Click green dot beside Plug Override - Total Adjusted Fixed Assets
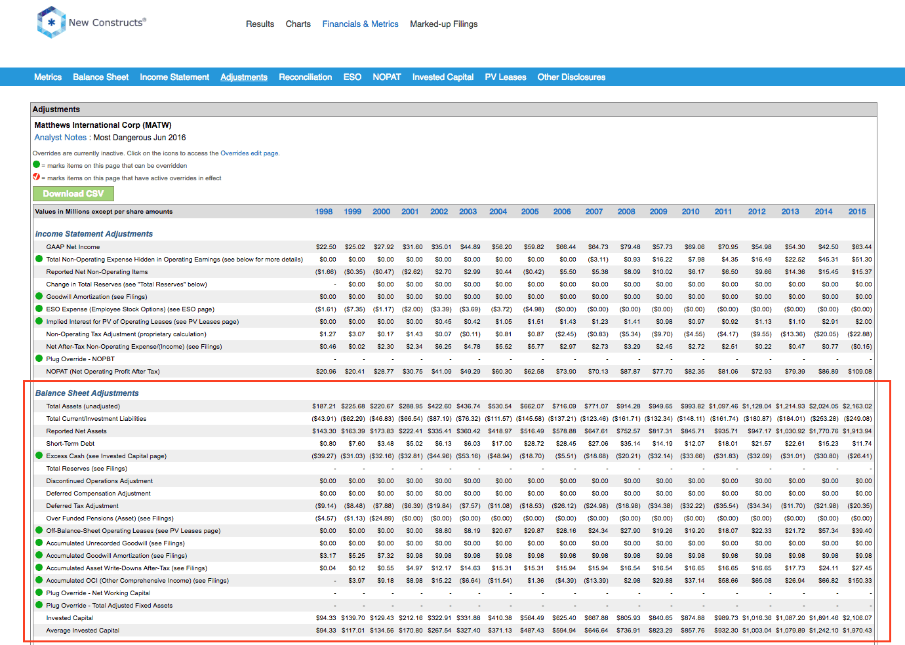905x645 pixels. click(x=39, y=605)
